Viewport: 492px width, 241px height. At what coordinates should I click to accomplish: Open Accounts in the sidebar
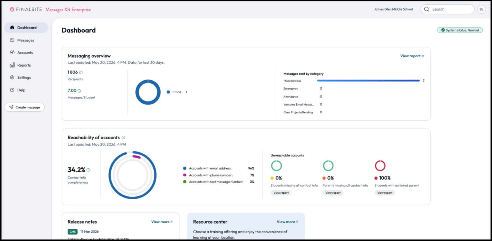pyautogui.click(x=26, y=53)
